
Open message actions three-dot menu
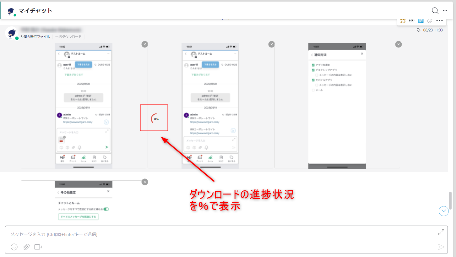(x=439, y=21)
